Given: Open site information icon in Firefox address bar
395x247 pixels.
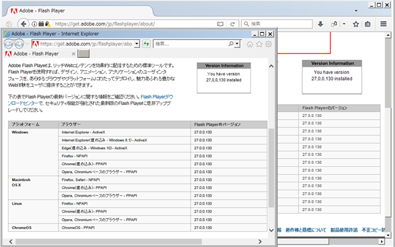Looking at the screenshot, I should 35,24.
